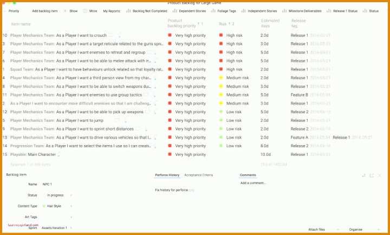Click High risk in the crouch row
390x235 pixels.
click(x=235, y=35)
